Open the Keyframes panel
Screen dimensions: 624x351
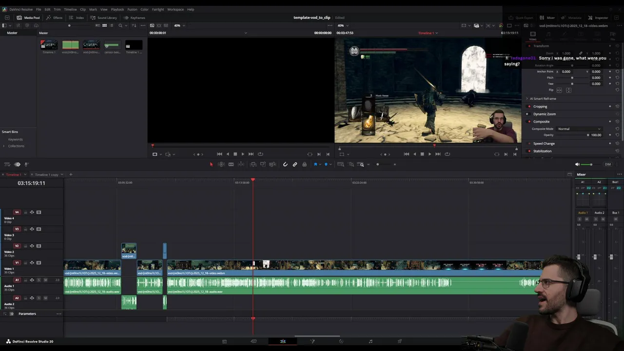pos(134,18)
